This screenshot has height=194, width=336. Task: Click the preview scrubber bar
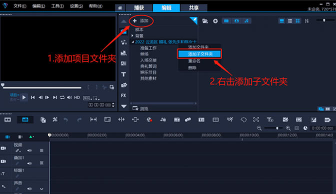pyautogui.click(x=42, y=87)
